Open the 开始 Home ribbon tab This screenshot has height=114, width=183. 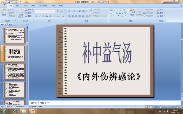pos(10,5)
